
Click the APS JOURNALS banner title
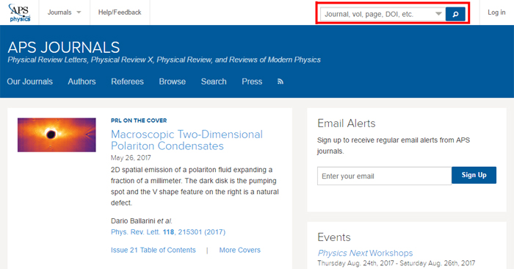pos(64,47)
